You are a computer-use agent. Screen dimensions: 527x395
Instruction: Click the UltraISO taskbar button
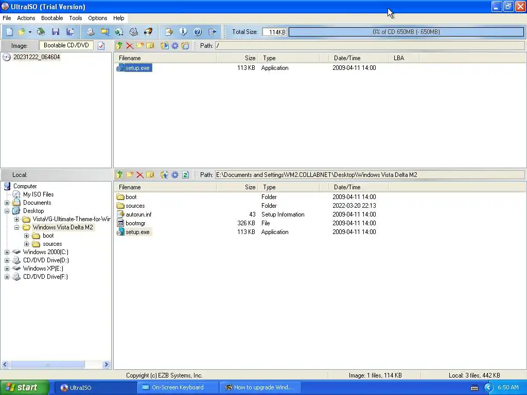point(95,387)
